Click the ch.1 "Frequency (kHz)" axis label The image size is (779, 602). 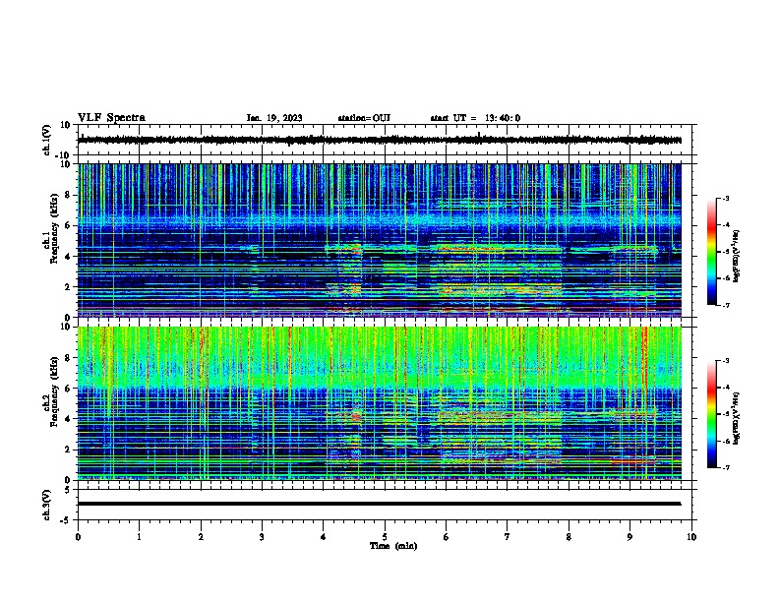coord(54,229)
